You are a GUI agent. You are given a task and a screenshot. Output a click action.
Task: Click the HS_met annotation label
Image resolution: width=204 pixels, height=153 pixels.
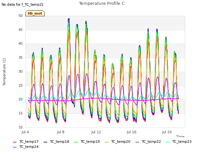pyautogui.click(x=35, y=13)
